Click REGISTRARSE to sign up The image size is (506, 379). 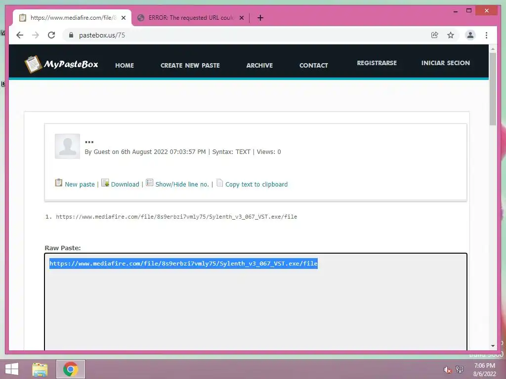click(377, 63)
